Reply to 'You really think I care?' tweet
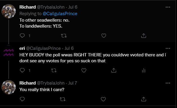The image size is (177, 108). pyautogui.click(x=22, y=99)
